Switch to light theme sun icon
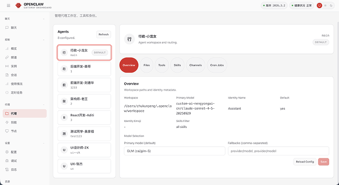The image size is (339, 185). point(325,5)
